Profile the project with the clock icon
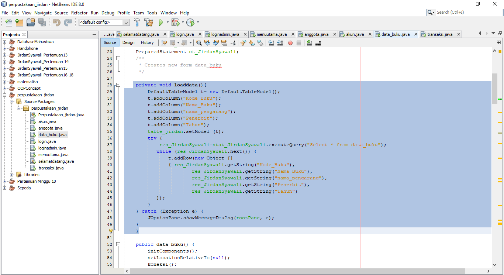The image size is (504, 275). [x=191, y=23]
